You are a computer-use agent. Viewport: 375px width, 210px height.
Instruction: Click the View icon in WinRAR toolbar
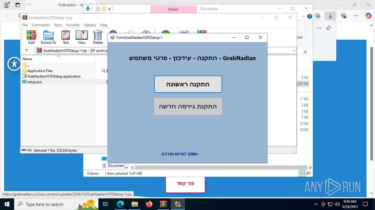(x=81, y=37)
